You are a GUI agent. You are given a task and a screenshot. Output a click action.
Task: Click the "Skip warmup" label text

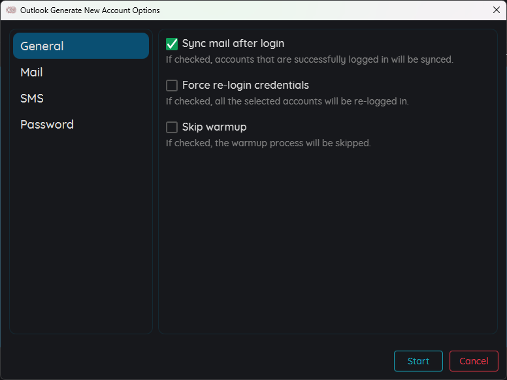point(214,127)
